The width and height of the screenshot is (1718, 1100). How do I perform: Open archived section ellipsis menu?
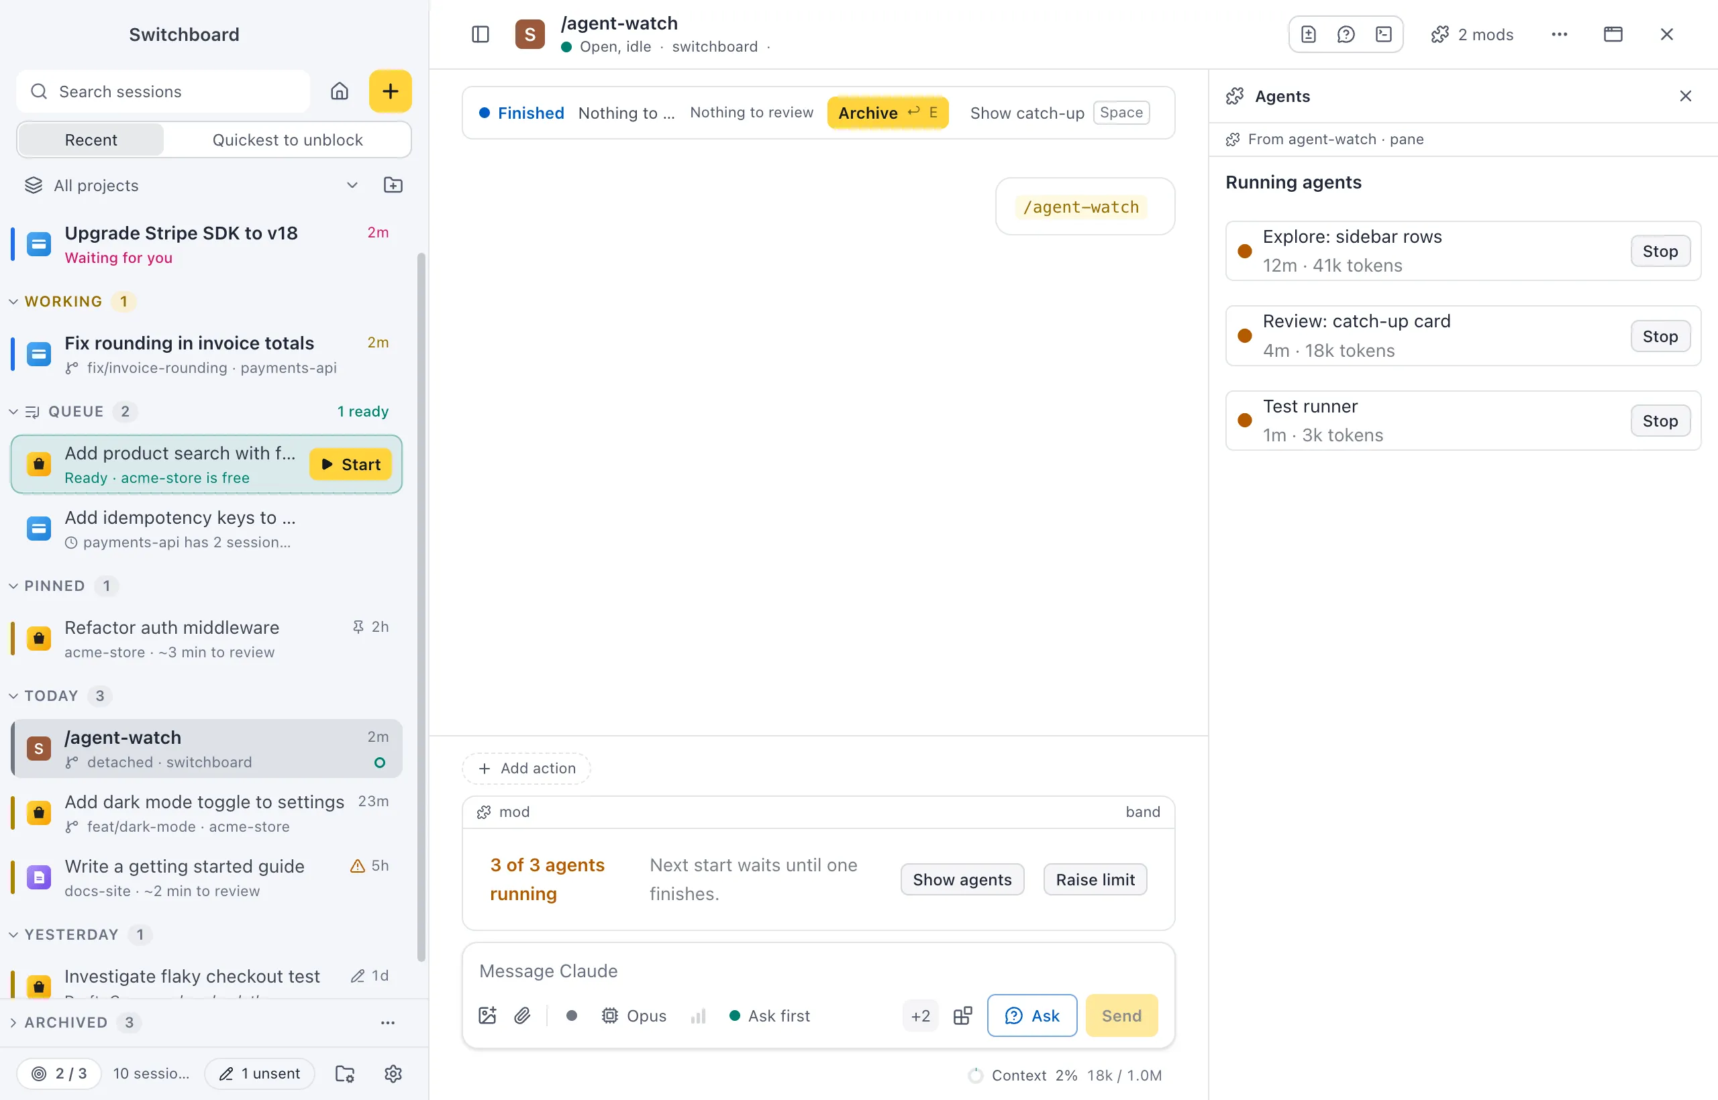(x=388, y=1023)
